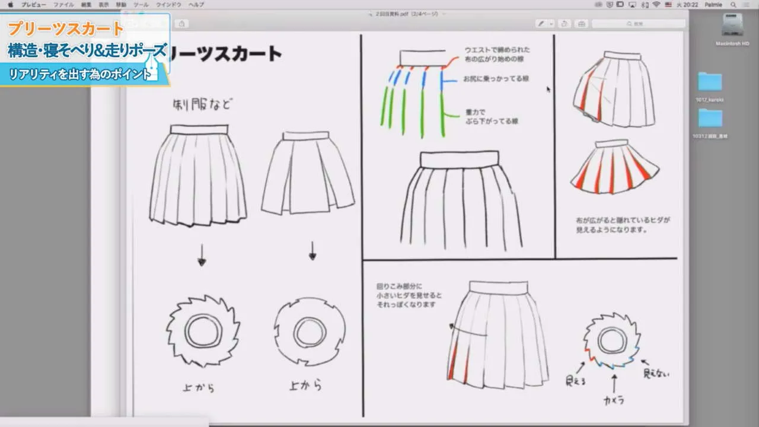Click the keyboard input source icon

[x=668, y=5]
